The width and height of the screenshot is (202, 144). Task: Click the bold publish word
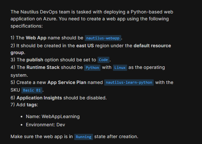coord(35,60)
